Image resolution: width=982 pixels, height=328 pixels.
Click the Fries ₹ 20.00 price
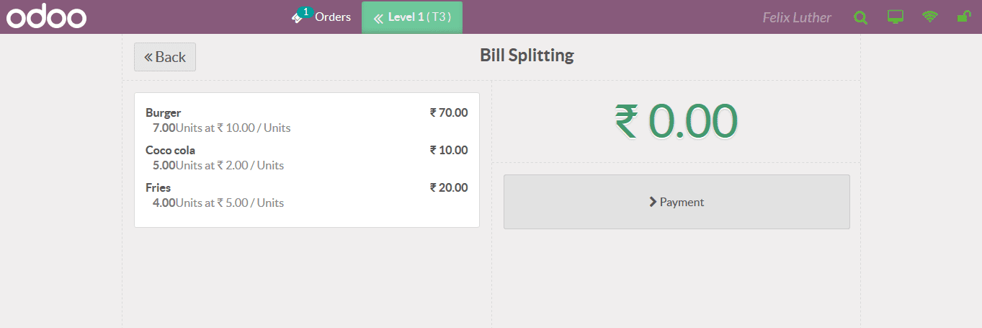click(x=449, y=187)
